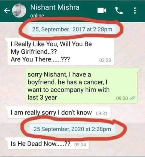Tap the 'last 3 year' line of the green bubble
Screen dimensions: 145x157
(42, 98)
